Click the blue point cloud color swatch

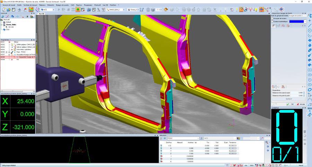(x=296, y=21)
